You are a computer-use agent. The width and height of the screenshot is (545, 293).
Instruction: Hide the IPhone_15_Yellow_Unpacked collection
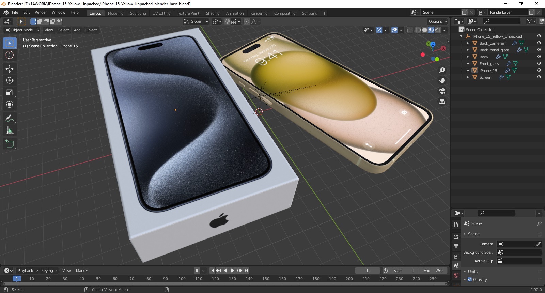(x=539, y=36)
